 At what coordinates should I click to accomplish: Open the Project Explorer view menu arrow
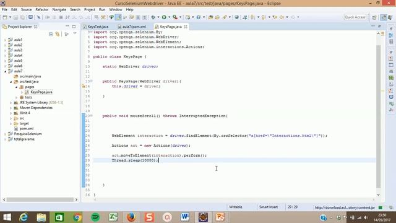(75, 33)
